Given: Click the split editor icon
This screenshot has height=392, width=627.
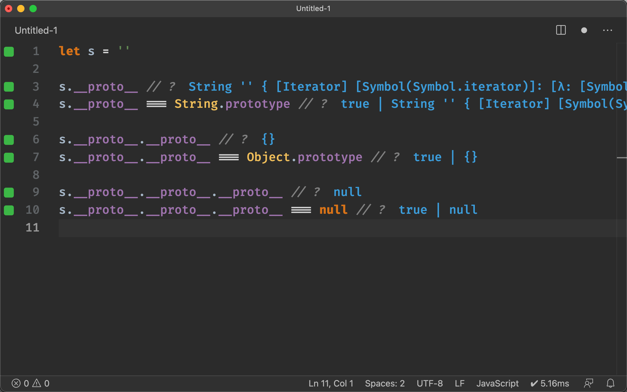Looking at the screenshot, I should pos(561,30).
